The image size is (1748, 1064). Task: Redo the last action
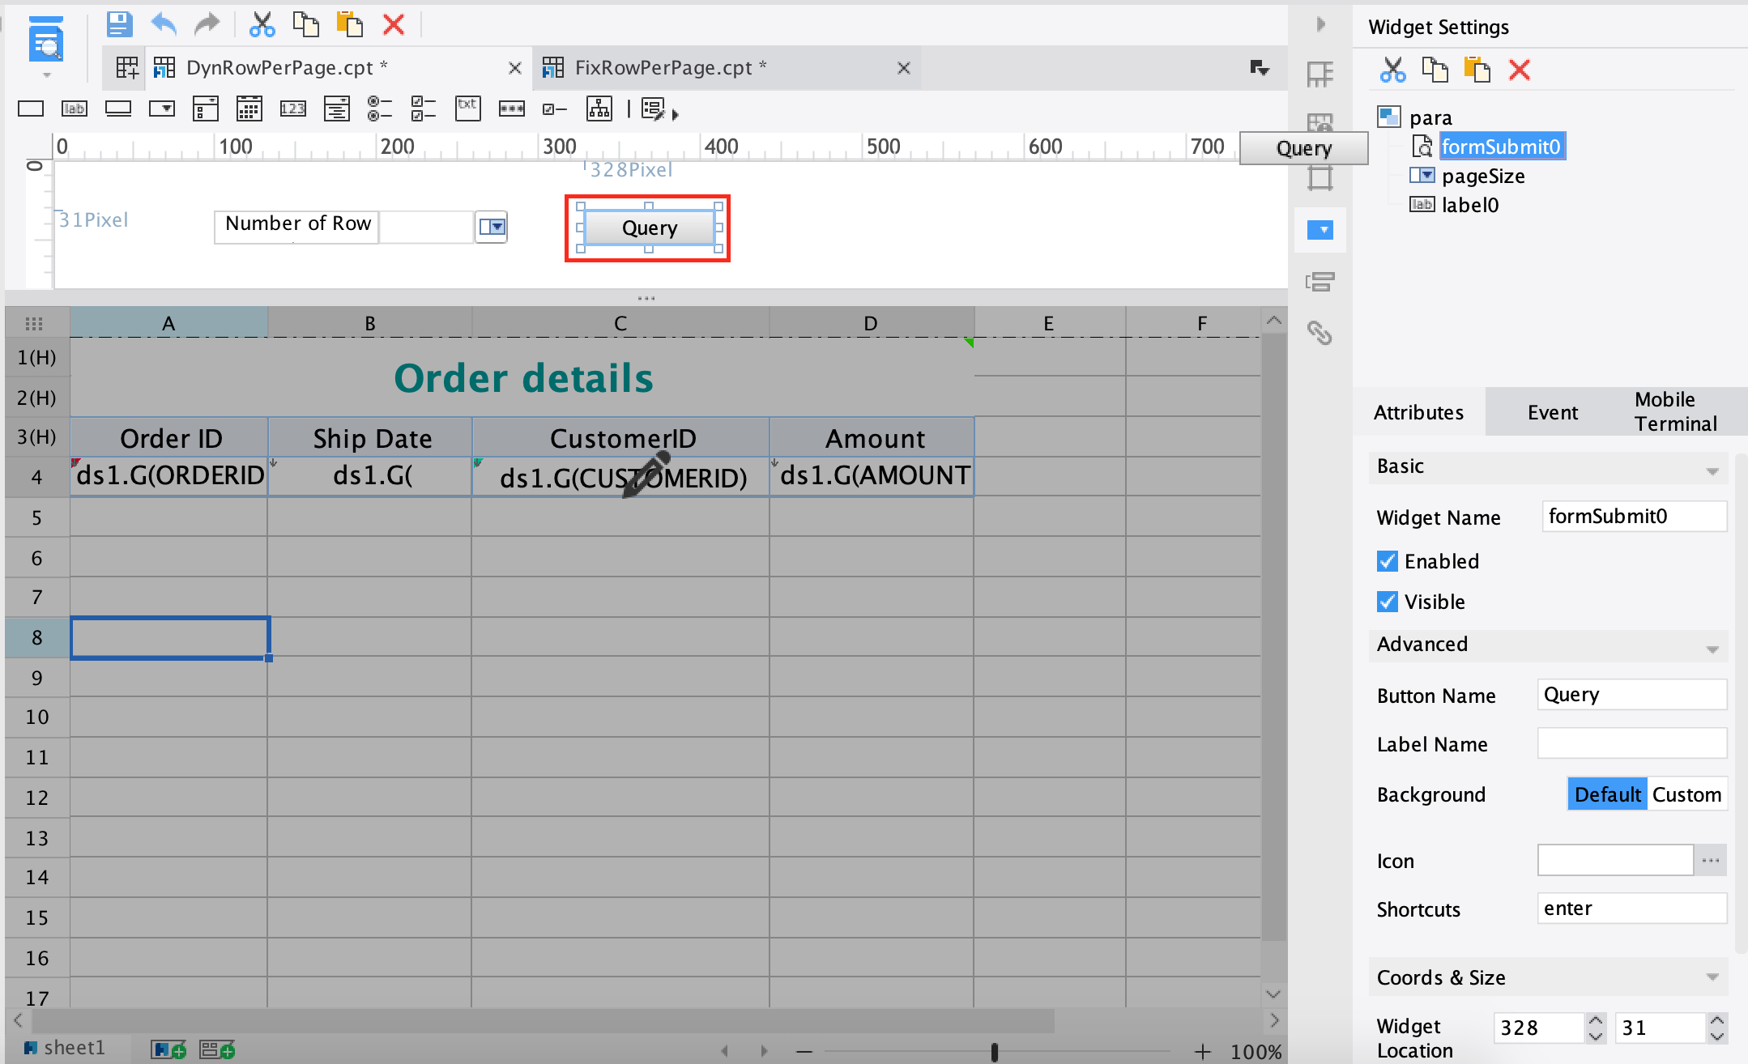207,24
